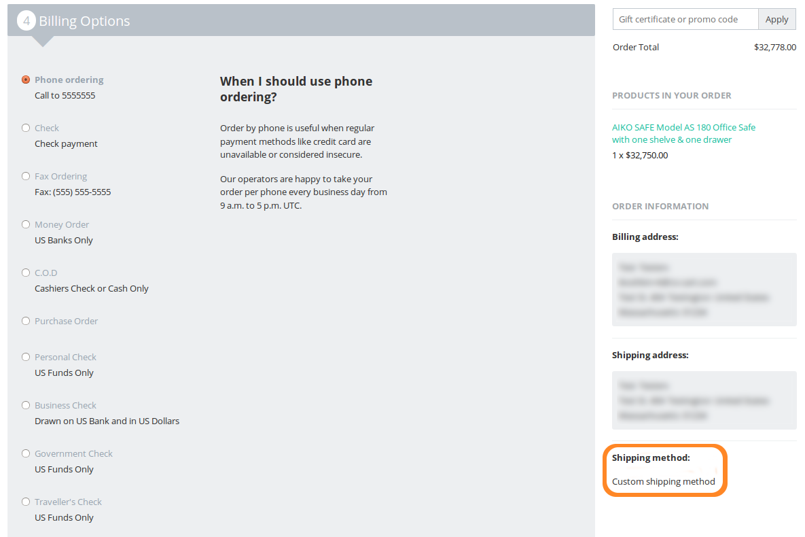Focus the gift certificate or promo code field
The image size is (805, 537).
pyautogui.click(x=685, y=20)
